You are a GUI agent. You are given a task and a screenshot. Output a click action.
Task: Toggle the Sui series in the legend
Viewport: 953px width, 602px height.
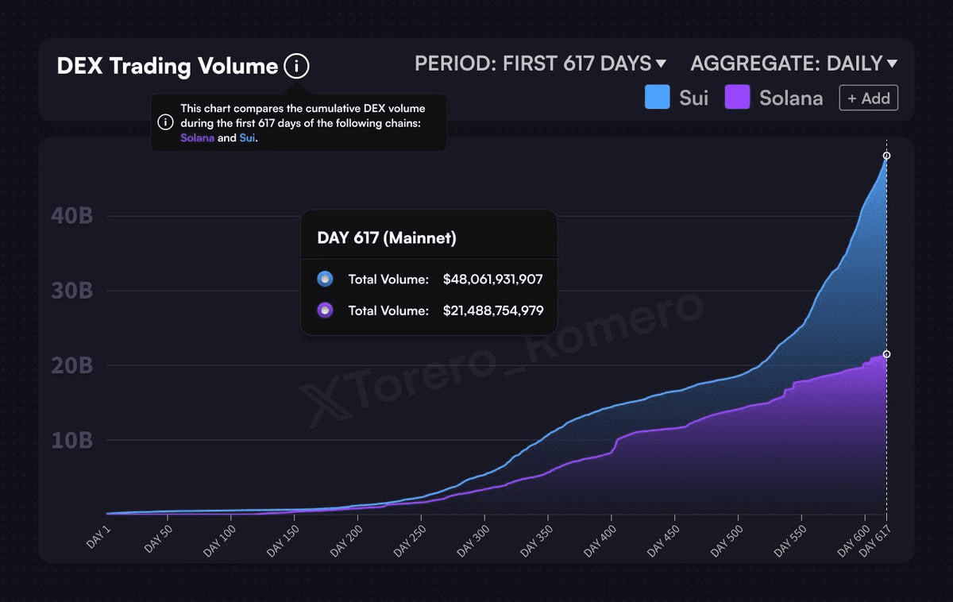pyautogui.click(x=676, y=98)
